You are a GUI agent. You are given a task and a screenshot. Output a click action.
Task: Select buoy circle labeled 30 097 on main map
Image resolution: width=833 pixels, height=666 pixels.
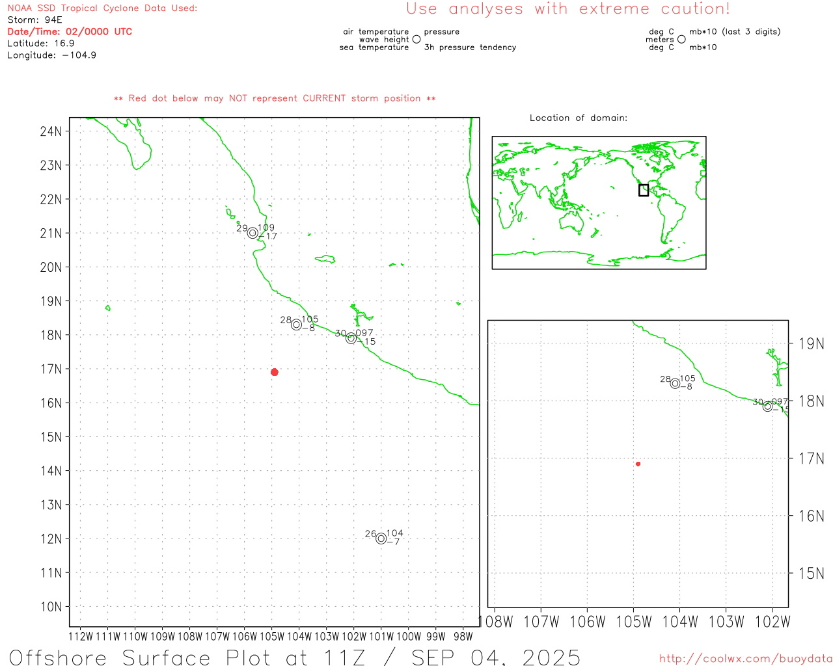tap(351, 338)
